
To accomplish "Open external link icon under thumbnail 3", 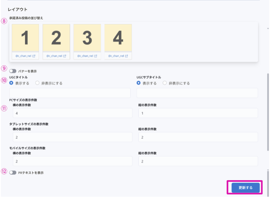I will (95, 56).
